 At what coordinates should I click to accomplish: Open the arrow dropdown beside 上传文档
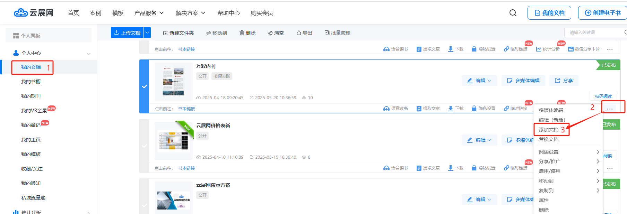(147, 32)
